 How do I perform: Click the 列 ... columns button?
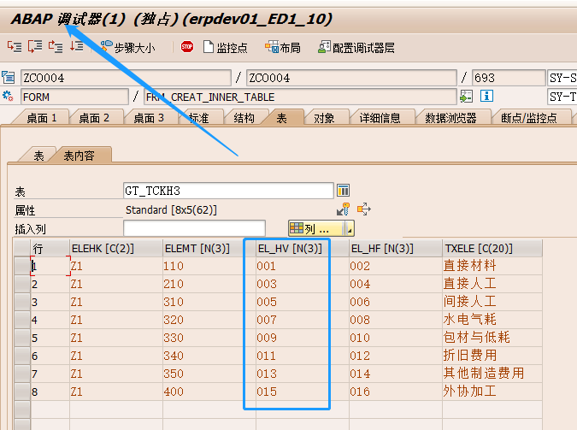click(315, 228)
